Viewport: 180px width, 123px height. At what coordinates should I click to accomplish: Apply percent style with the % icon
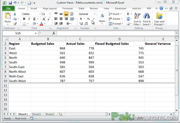coord(88,19)
